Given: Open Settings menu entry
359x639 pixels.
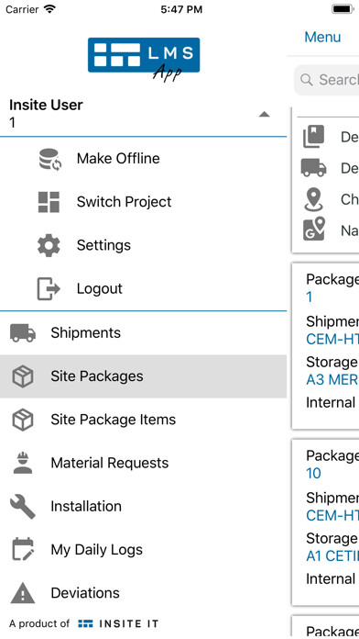Looking at the screenshot, I should [143, 245].
